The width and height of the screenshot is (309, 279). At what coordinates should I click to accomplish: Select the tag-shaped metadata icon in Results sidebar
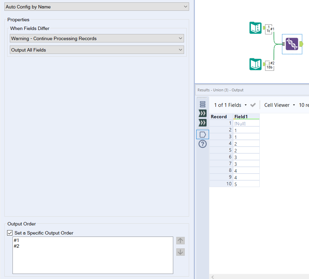coord(202,134)
